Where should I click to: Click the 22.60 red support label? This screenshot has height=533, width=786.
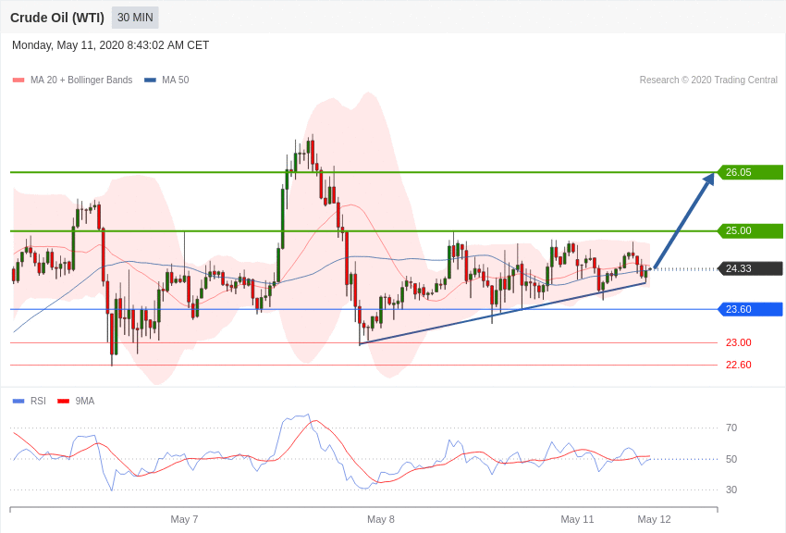739,365
